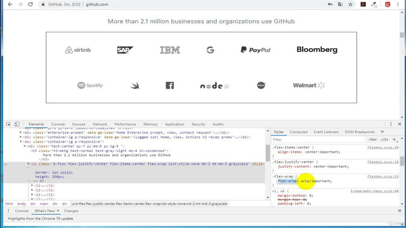Click the Styles Filter input field
Viewport: 406px width, 228px height.
pos(318,139)
